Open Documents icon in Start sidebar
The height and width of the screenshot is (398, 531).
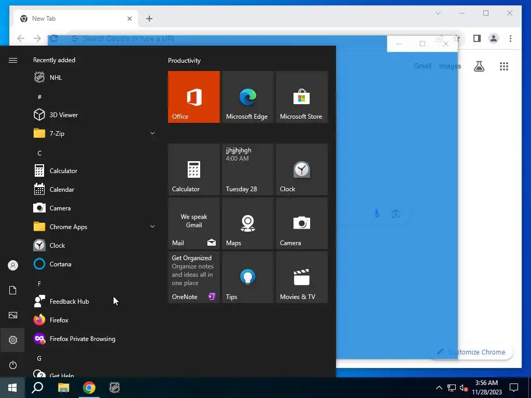[x=13, y=290]
